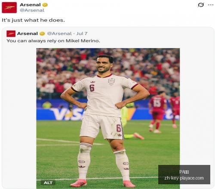215x189 pixels.
Task: Click the Arsenal cannon profile avatar
Action: (9, 8)
